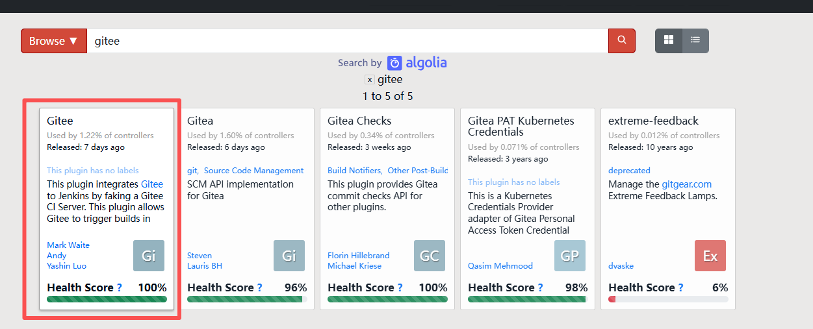
Task: Open the Gitea PAT Kubernetes Credentials title
Action: click(521, 126)
